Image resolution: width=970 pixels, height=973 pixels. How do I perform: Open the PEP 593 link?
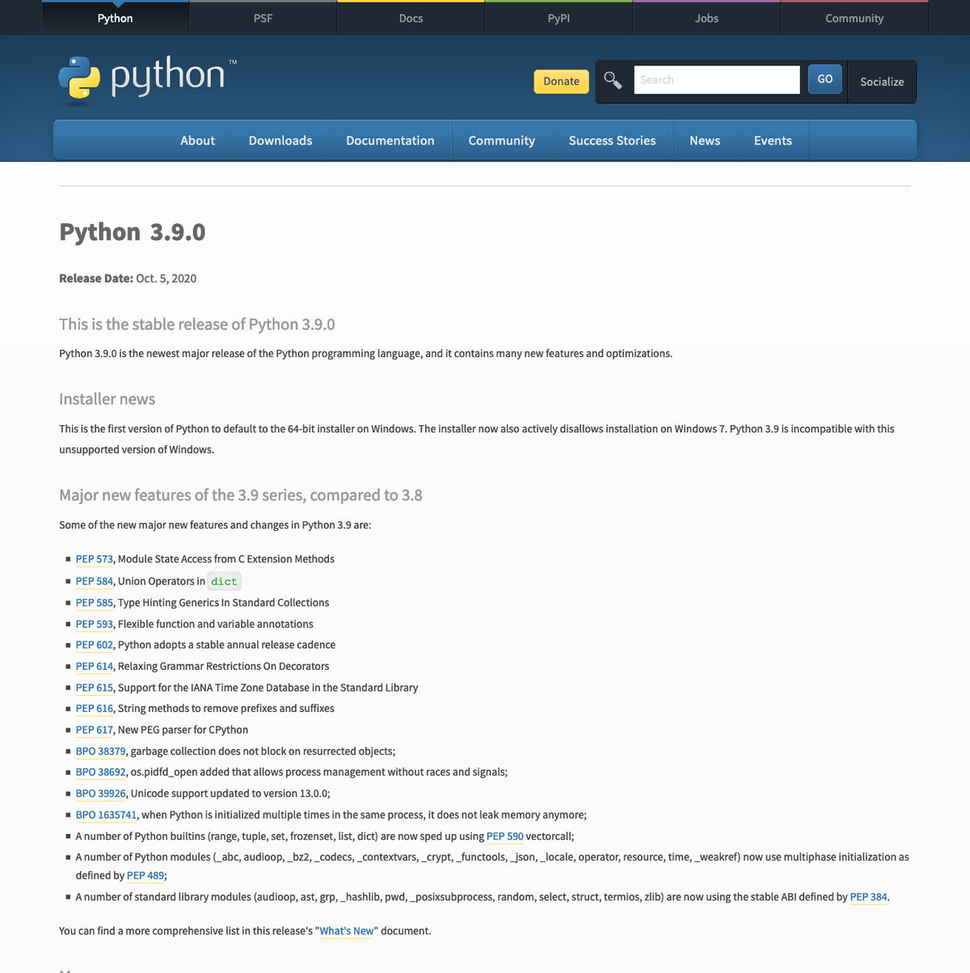[95, 624]
